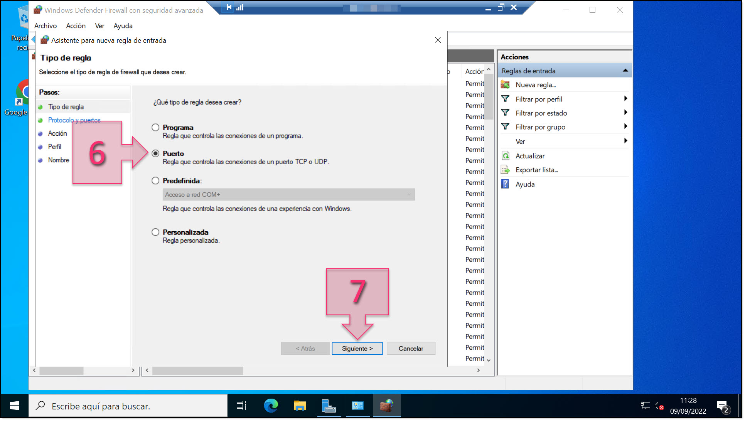Viewport: 745px width, 421px height.
Task: Click the Filtrar por estado funnel icon
Action: pos(505,113)
